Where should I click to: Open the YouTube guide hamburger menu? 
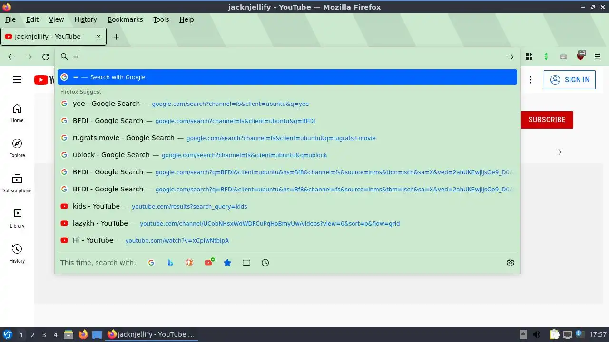pyautogui.click(x=17, y=80)
